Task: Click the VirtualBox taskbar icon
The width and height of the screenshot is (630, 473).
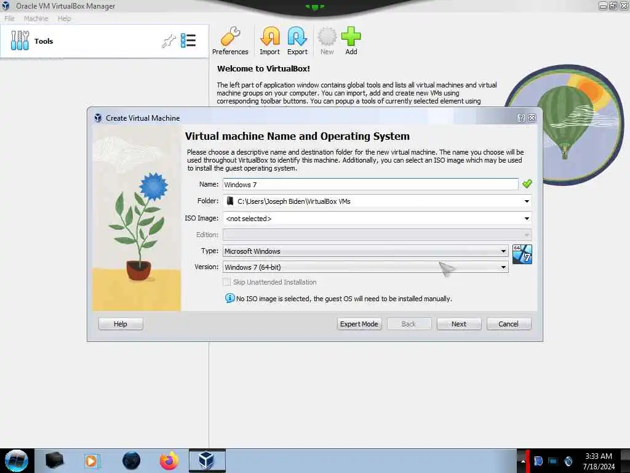Action: click(x=207, y=461)
